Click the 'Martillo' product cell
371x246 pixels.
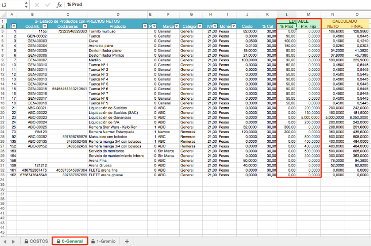click(118, 60)
